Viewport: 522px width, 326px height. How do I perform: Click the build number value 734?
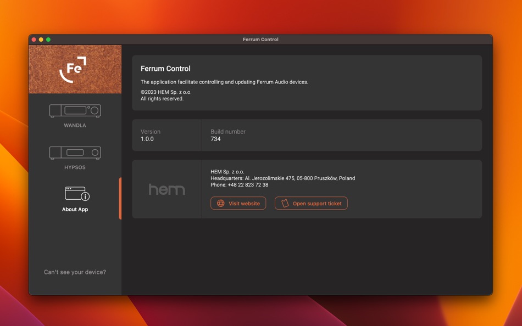pos(215,139)
